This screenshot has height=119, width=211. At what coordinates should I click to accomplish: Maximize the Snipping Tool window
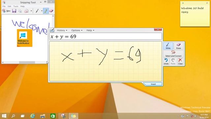(x=45, y=2)
